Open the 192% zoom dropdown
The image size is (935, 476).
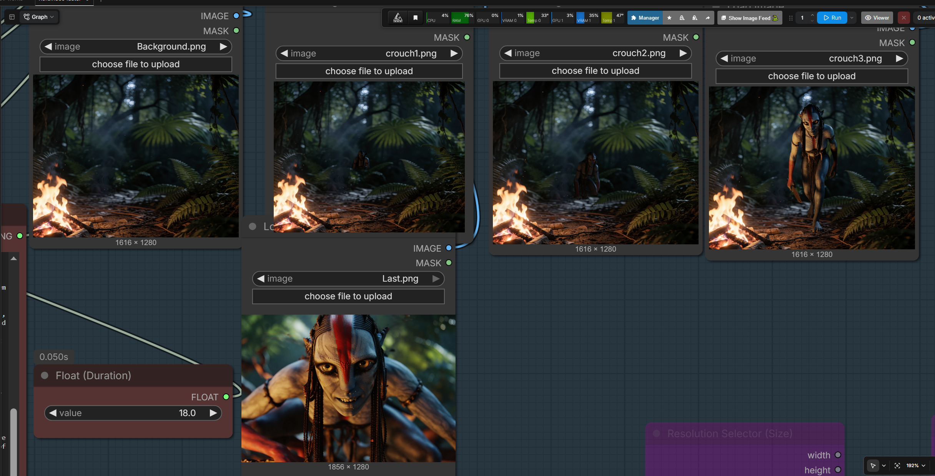point(916,466)
